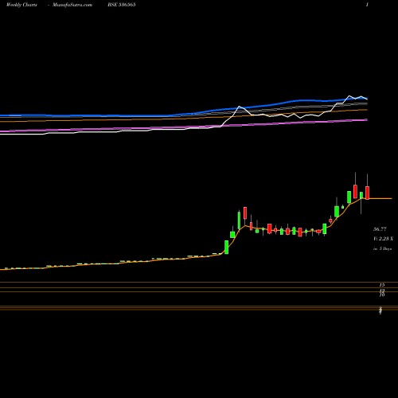Click the tallest red candle near the chart's right edge
This screenshot has width=398, height=398.
(355, 192)
